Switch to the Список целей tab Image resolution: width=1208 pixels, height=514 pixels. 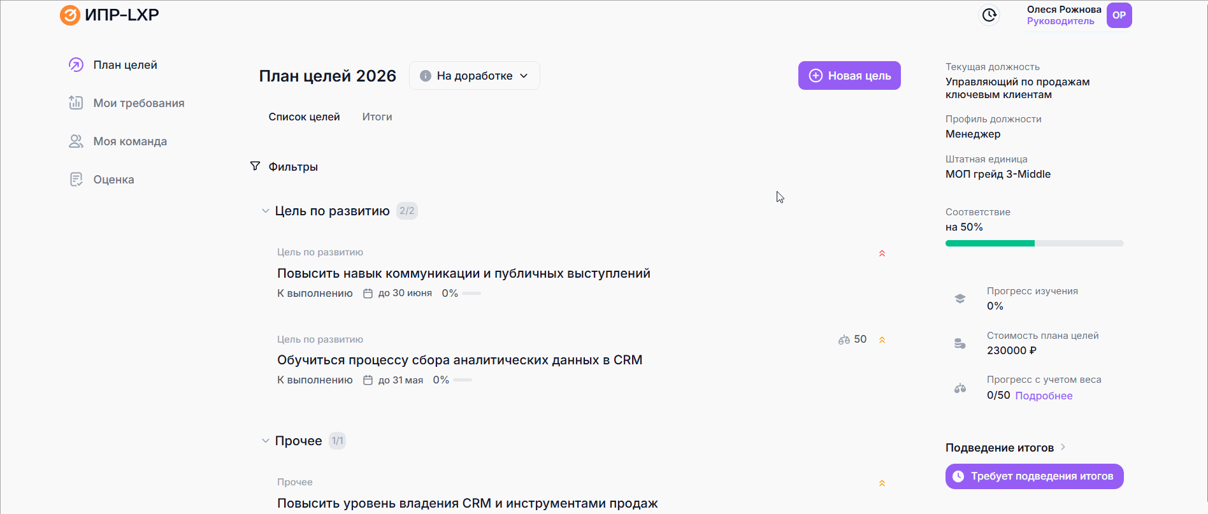pyautogui.click(x=304, y=117)
